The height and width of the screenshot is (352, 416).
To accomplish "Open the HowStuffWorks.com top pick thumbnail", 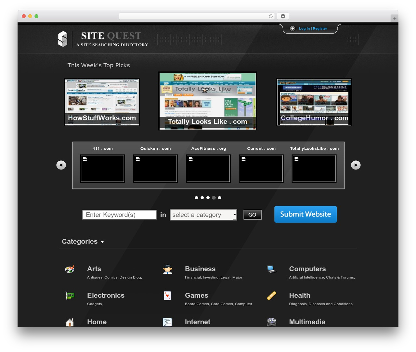I will pos(102,102).
